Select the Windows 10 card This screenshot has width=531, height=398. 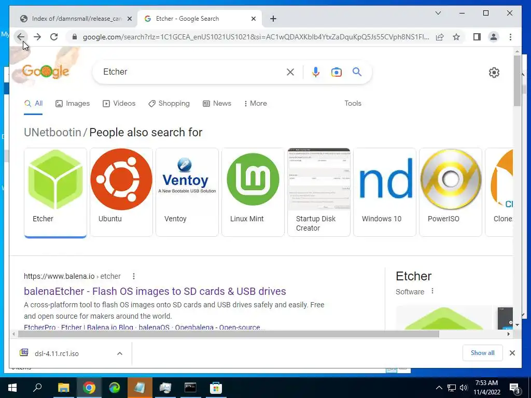[x=384, y=192]
